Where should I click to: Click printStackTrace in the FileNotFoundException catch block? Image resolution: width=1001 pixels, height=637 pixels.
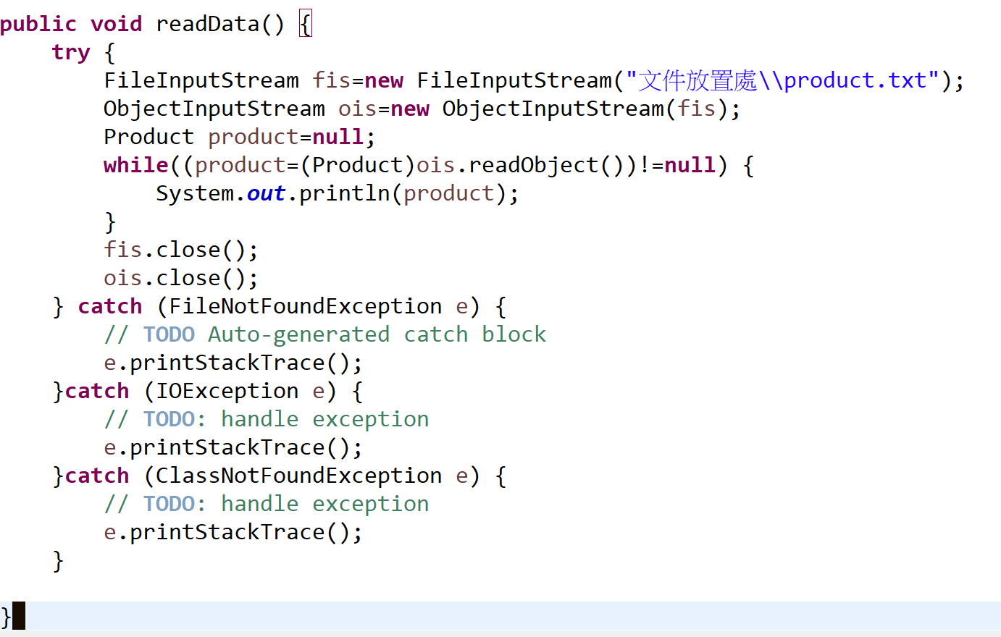coord(227,363)
